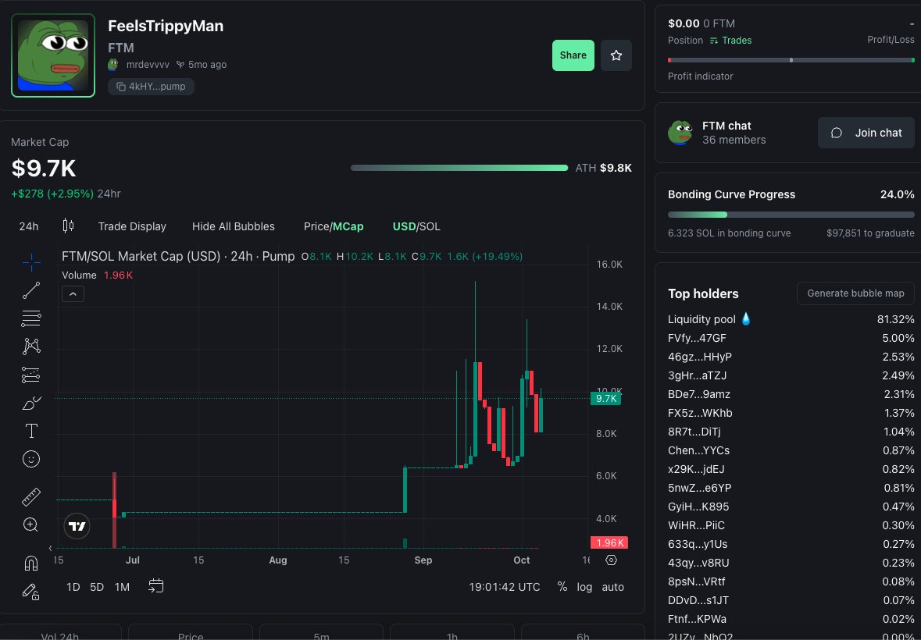
Task: Change candlestick chart type icon
Action: (x=68, y=226)
